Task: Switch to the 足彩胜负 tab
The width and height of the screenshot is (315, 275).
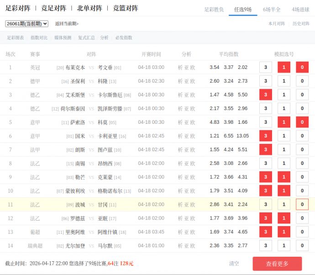Action: tap(214, 9)
